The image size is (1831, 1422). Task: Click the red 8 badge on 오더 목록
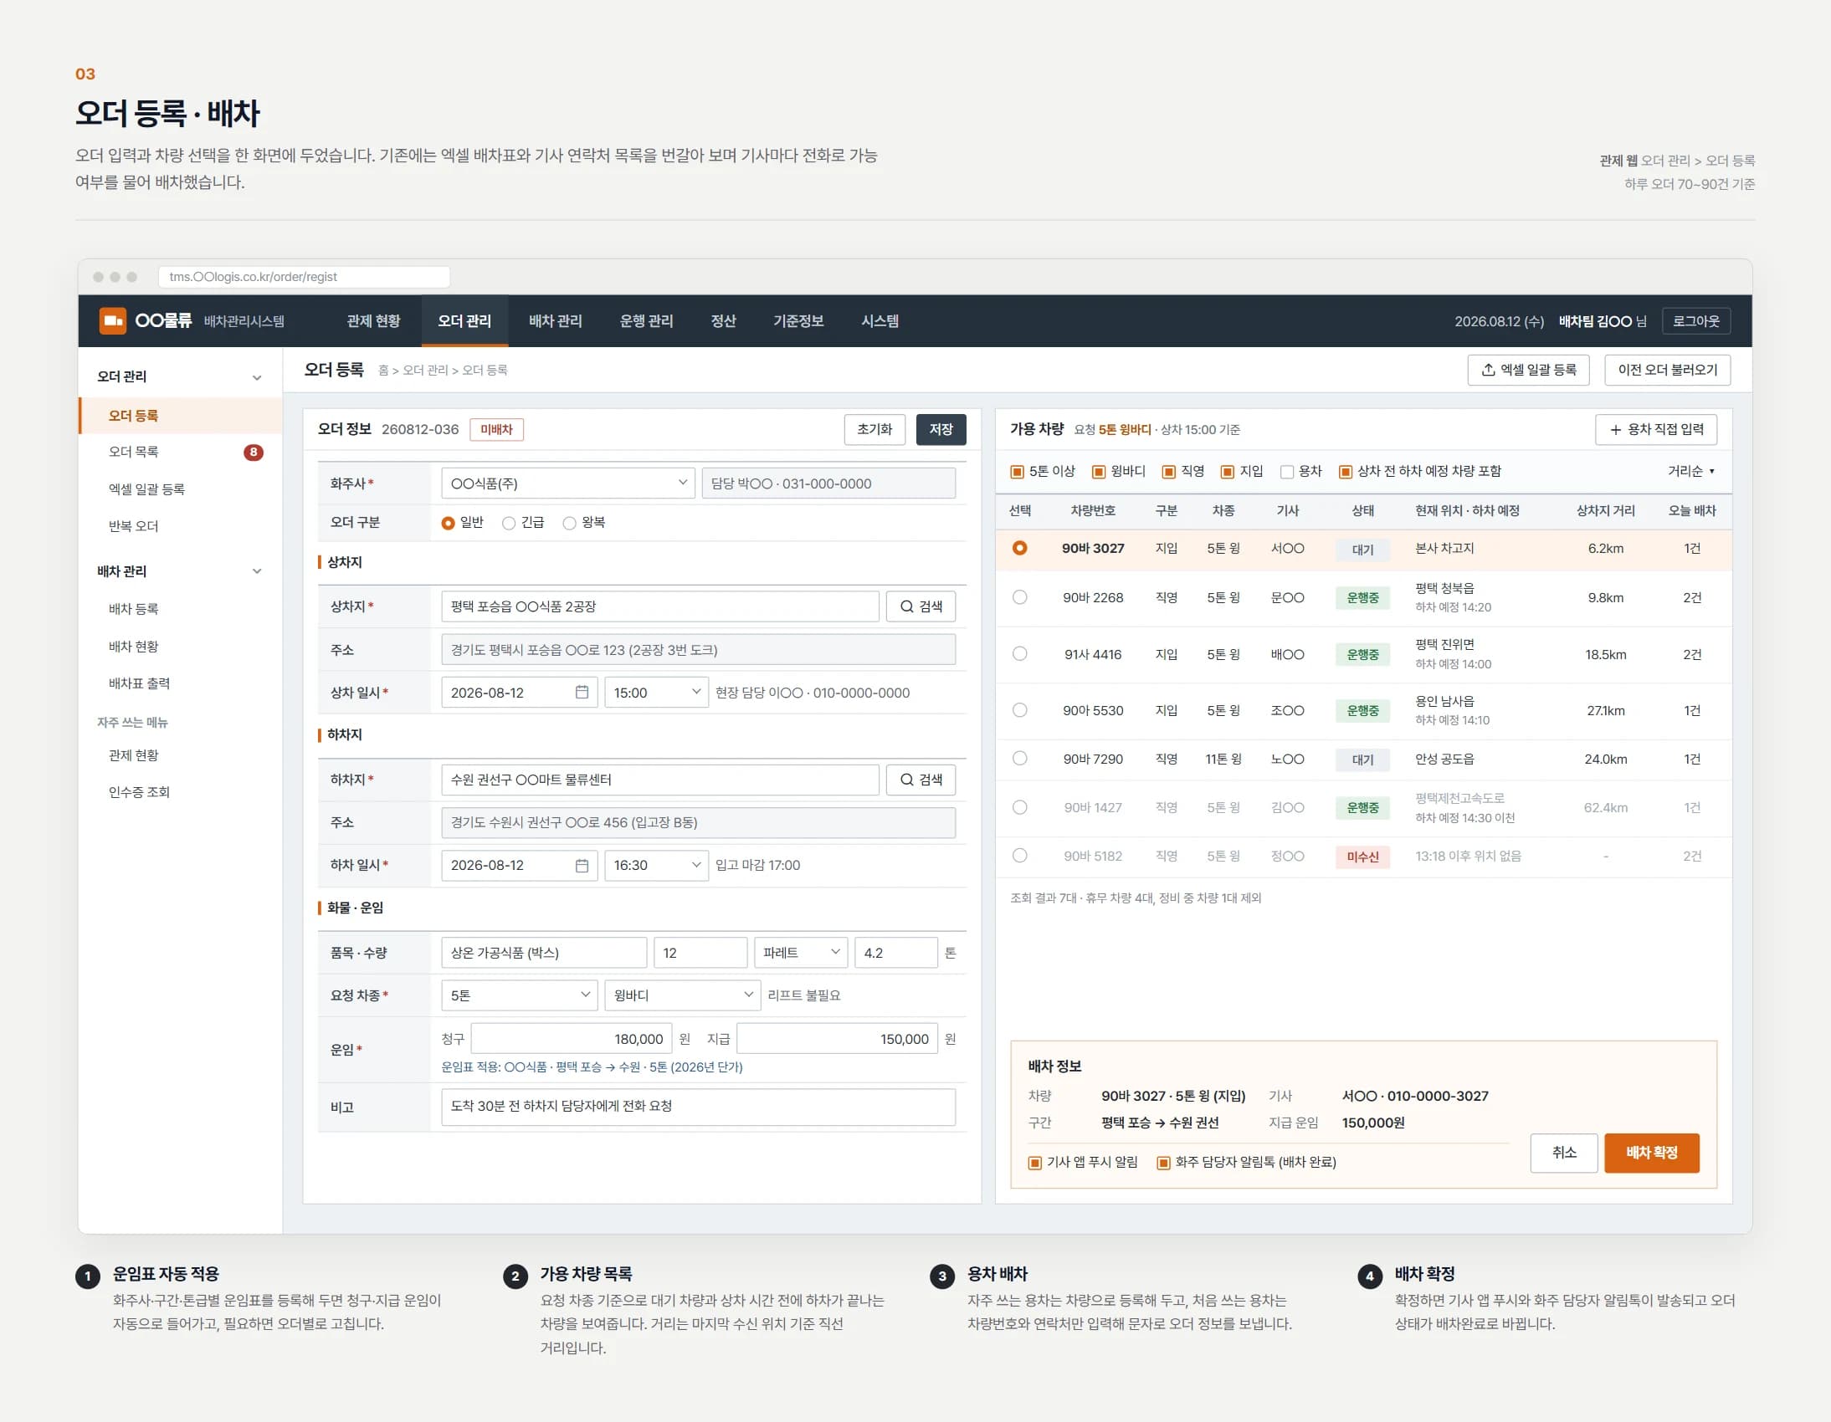pos(254,453)
